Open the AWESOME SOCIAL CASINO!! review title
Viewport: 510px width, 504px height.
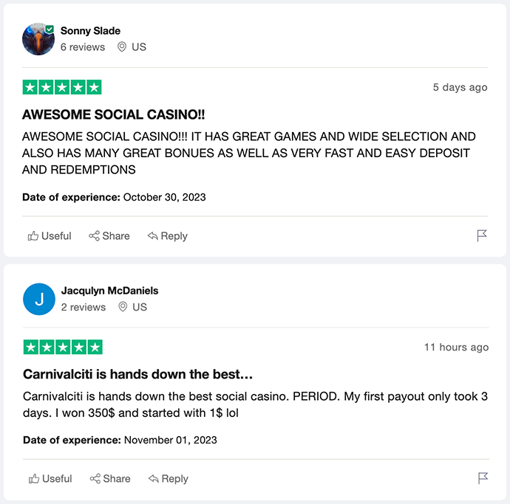pos(113,115)
